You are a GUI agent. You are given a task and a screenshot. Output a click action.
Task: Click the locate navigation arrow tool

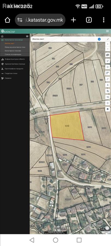[107, 61]
